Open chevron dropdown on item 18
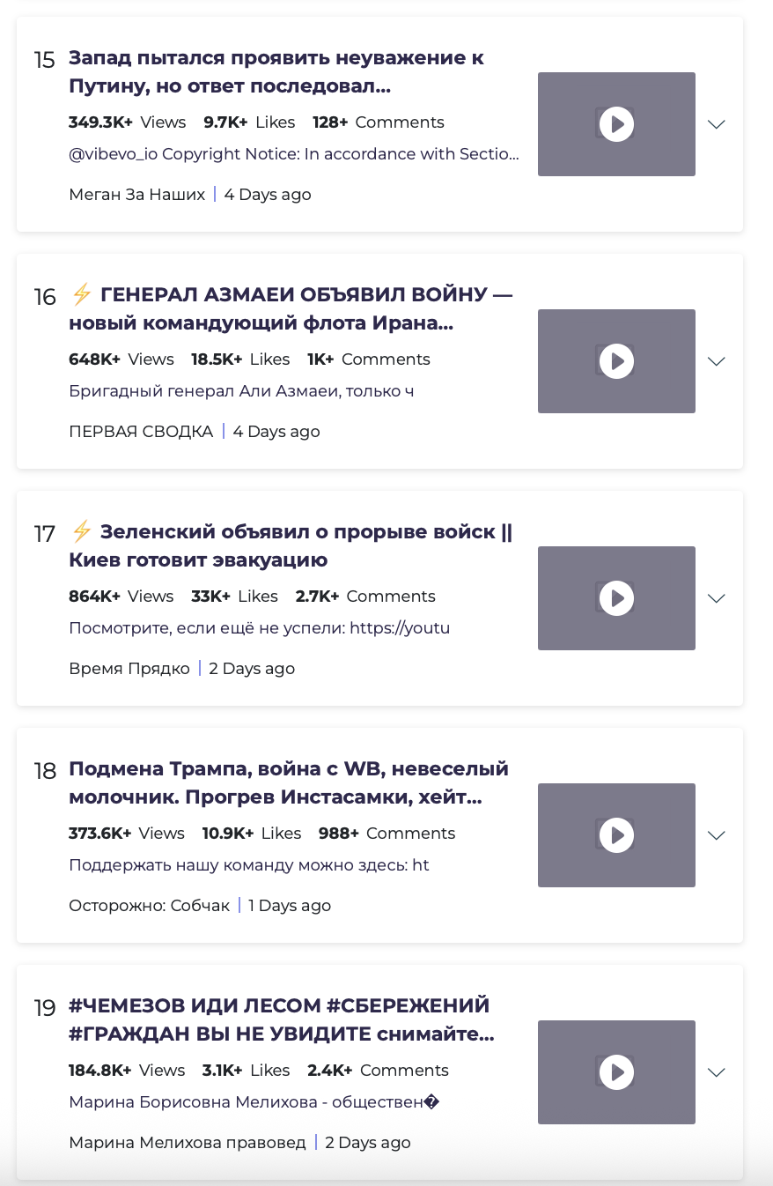This screenshot has width=773, height=1186. click(717, 835)
